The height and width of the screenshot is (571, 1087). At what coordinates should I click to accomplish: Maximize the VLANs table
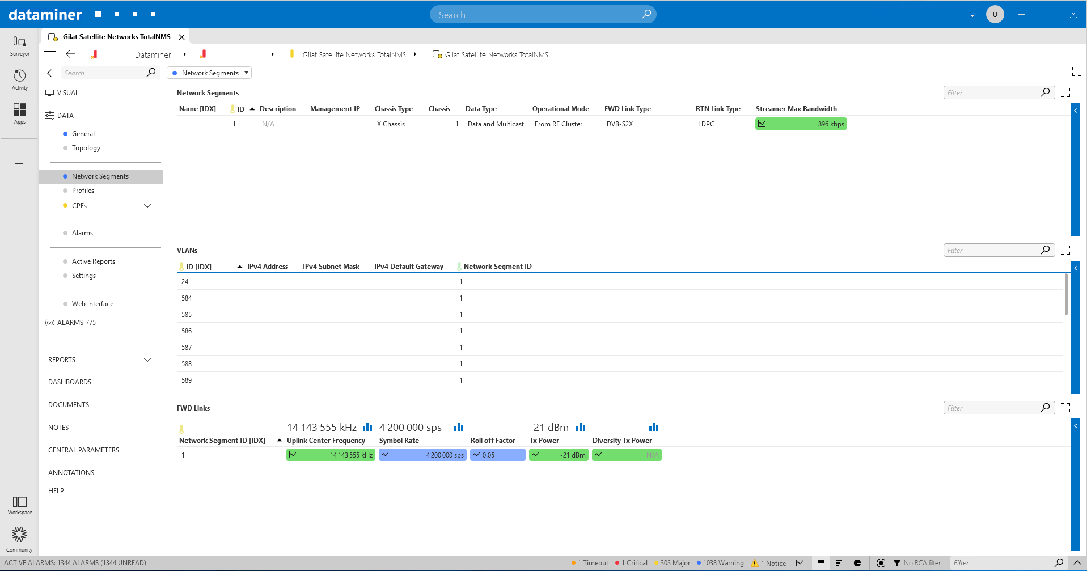pyautogui.click(x=1065, y=250)
